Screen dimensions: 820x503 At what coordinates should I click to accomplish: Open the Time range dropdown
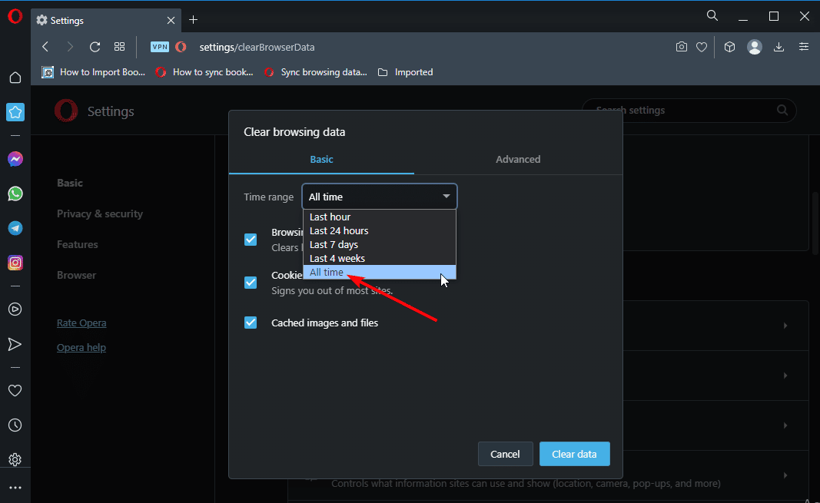[380, 197]
